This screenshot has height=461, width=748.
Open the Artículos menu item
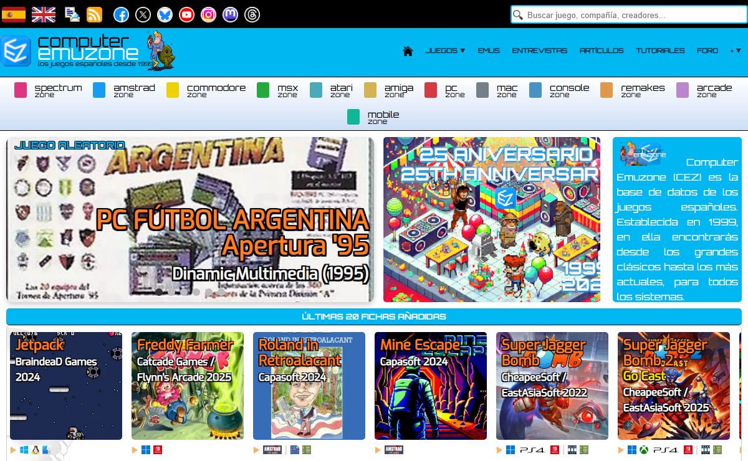pyautogui.click(x=602, y=50)
